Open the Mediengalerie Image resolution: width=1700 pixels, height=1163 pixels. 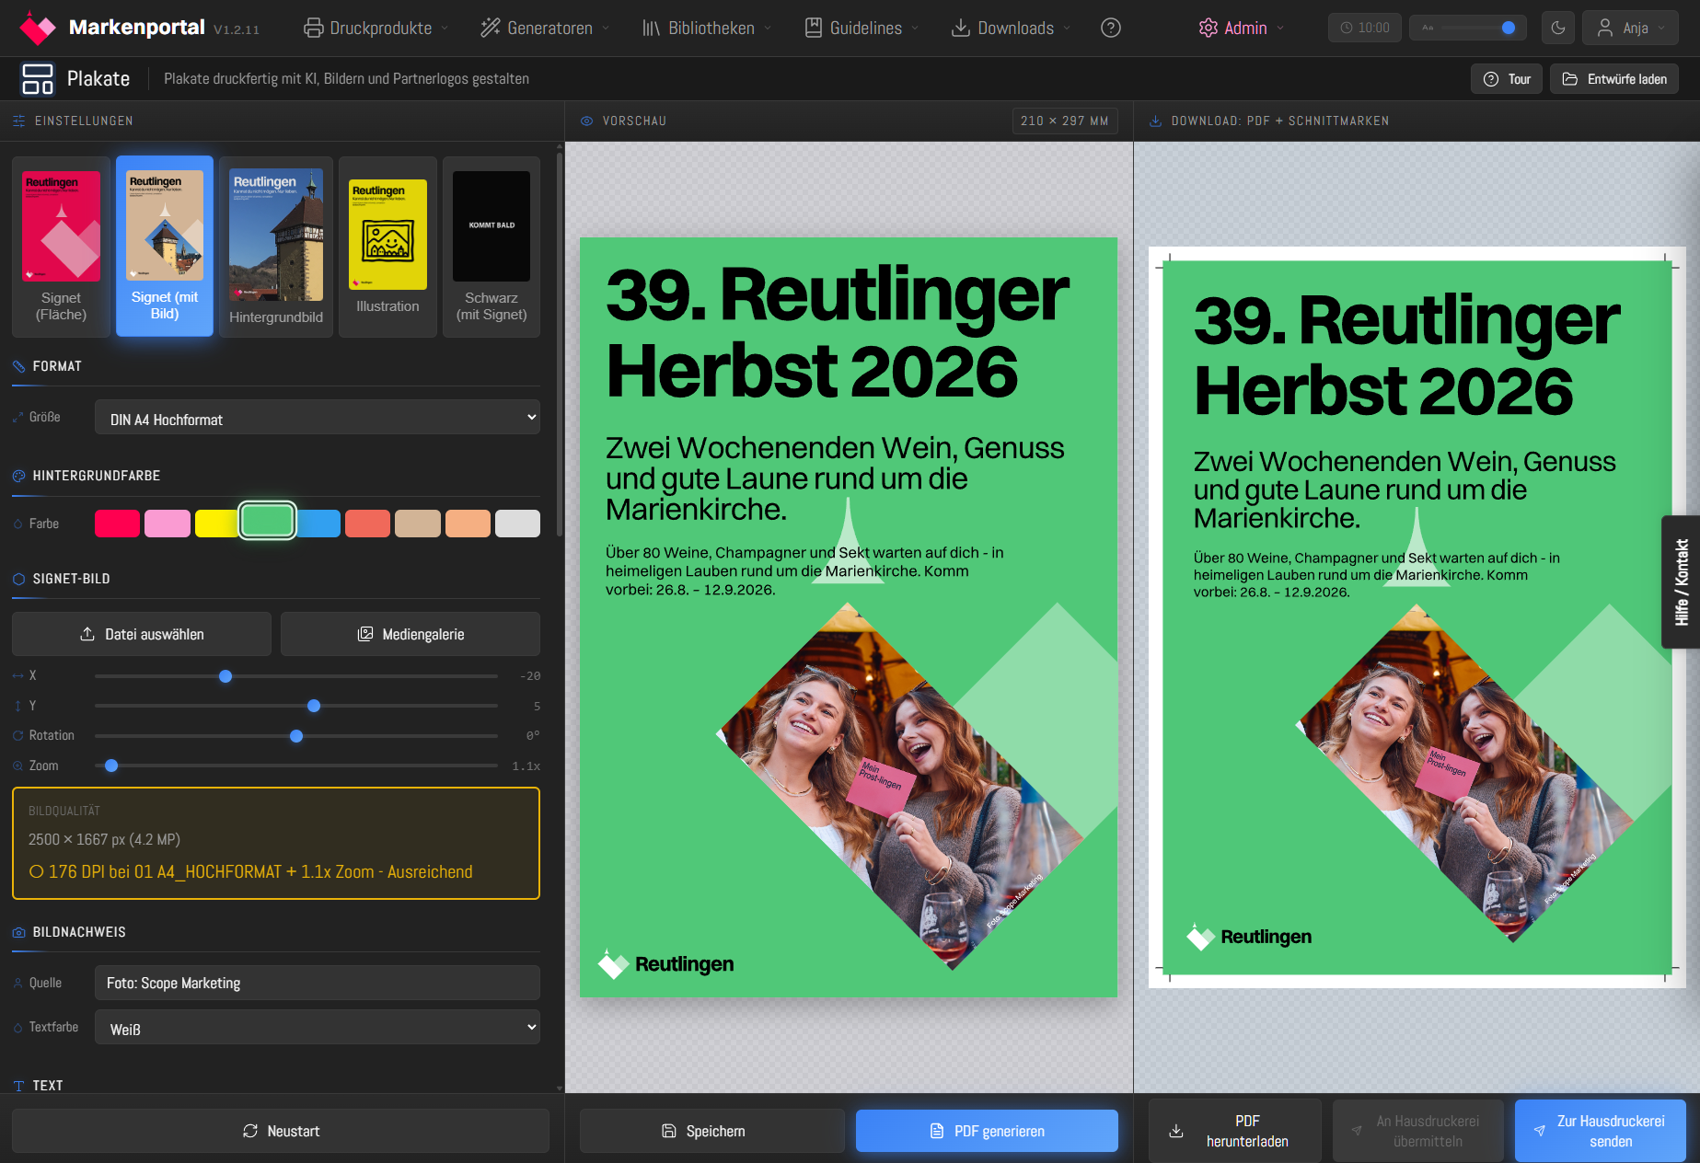(x=411, y=634)
